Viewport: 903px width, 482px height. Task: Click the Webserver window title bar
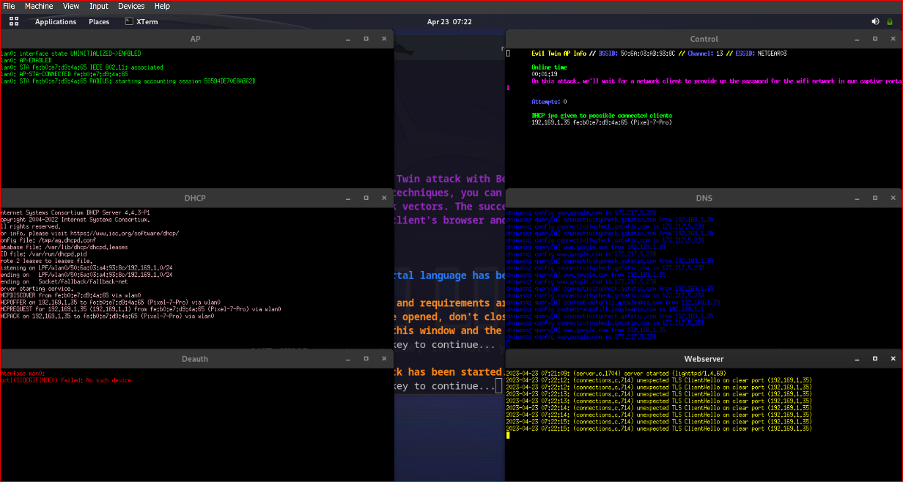coord(704,359)
